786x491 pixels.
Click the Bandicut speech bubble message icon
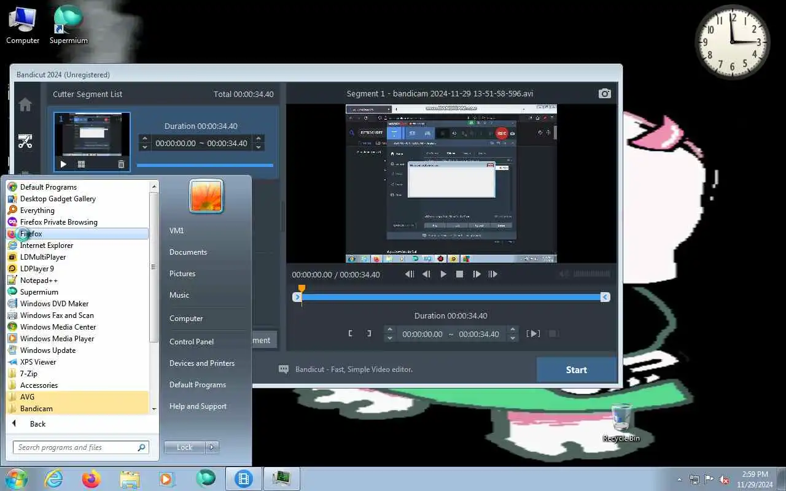click(x=284, y=369)
